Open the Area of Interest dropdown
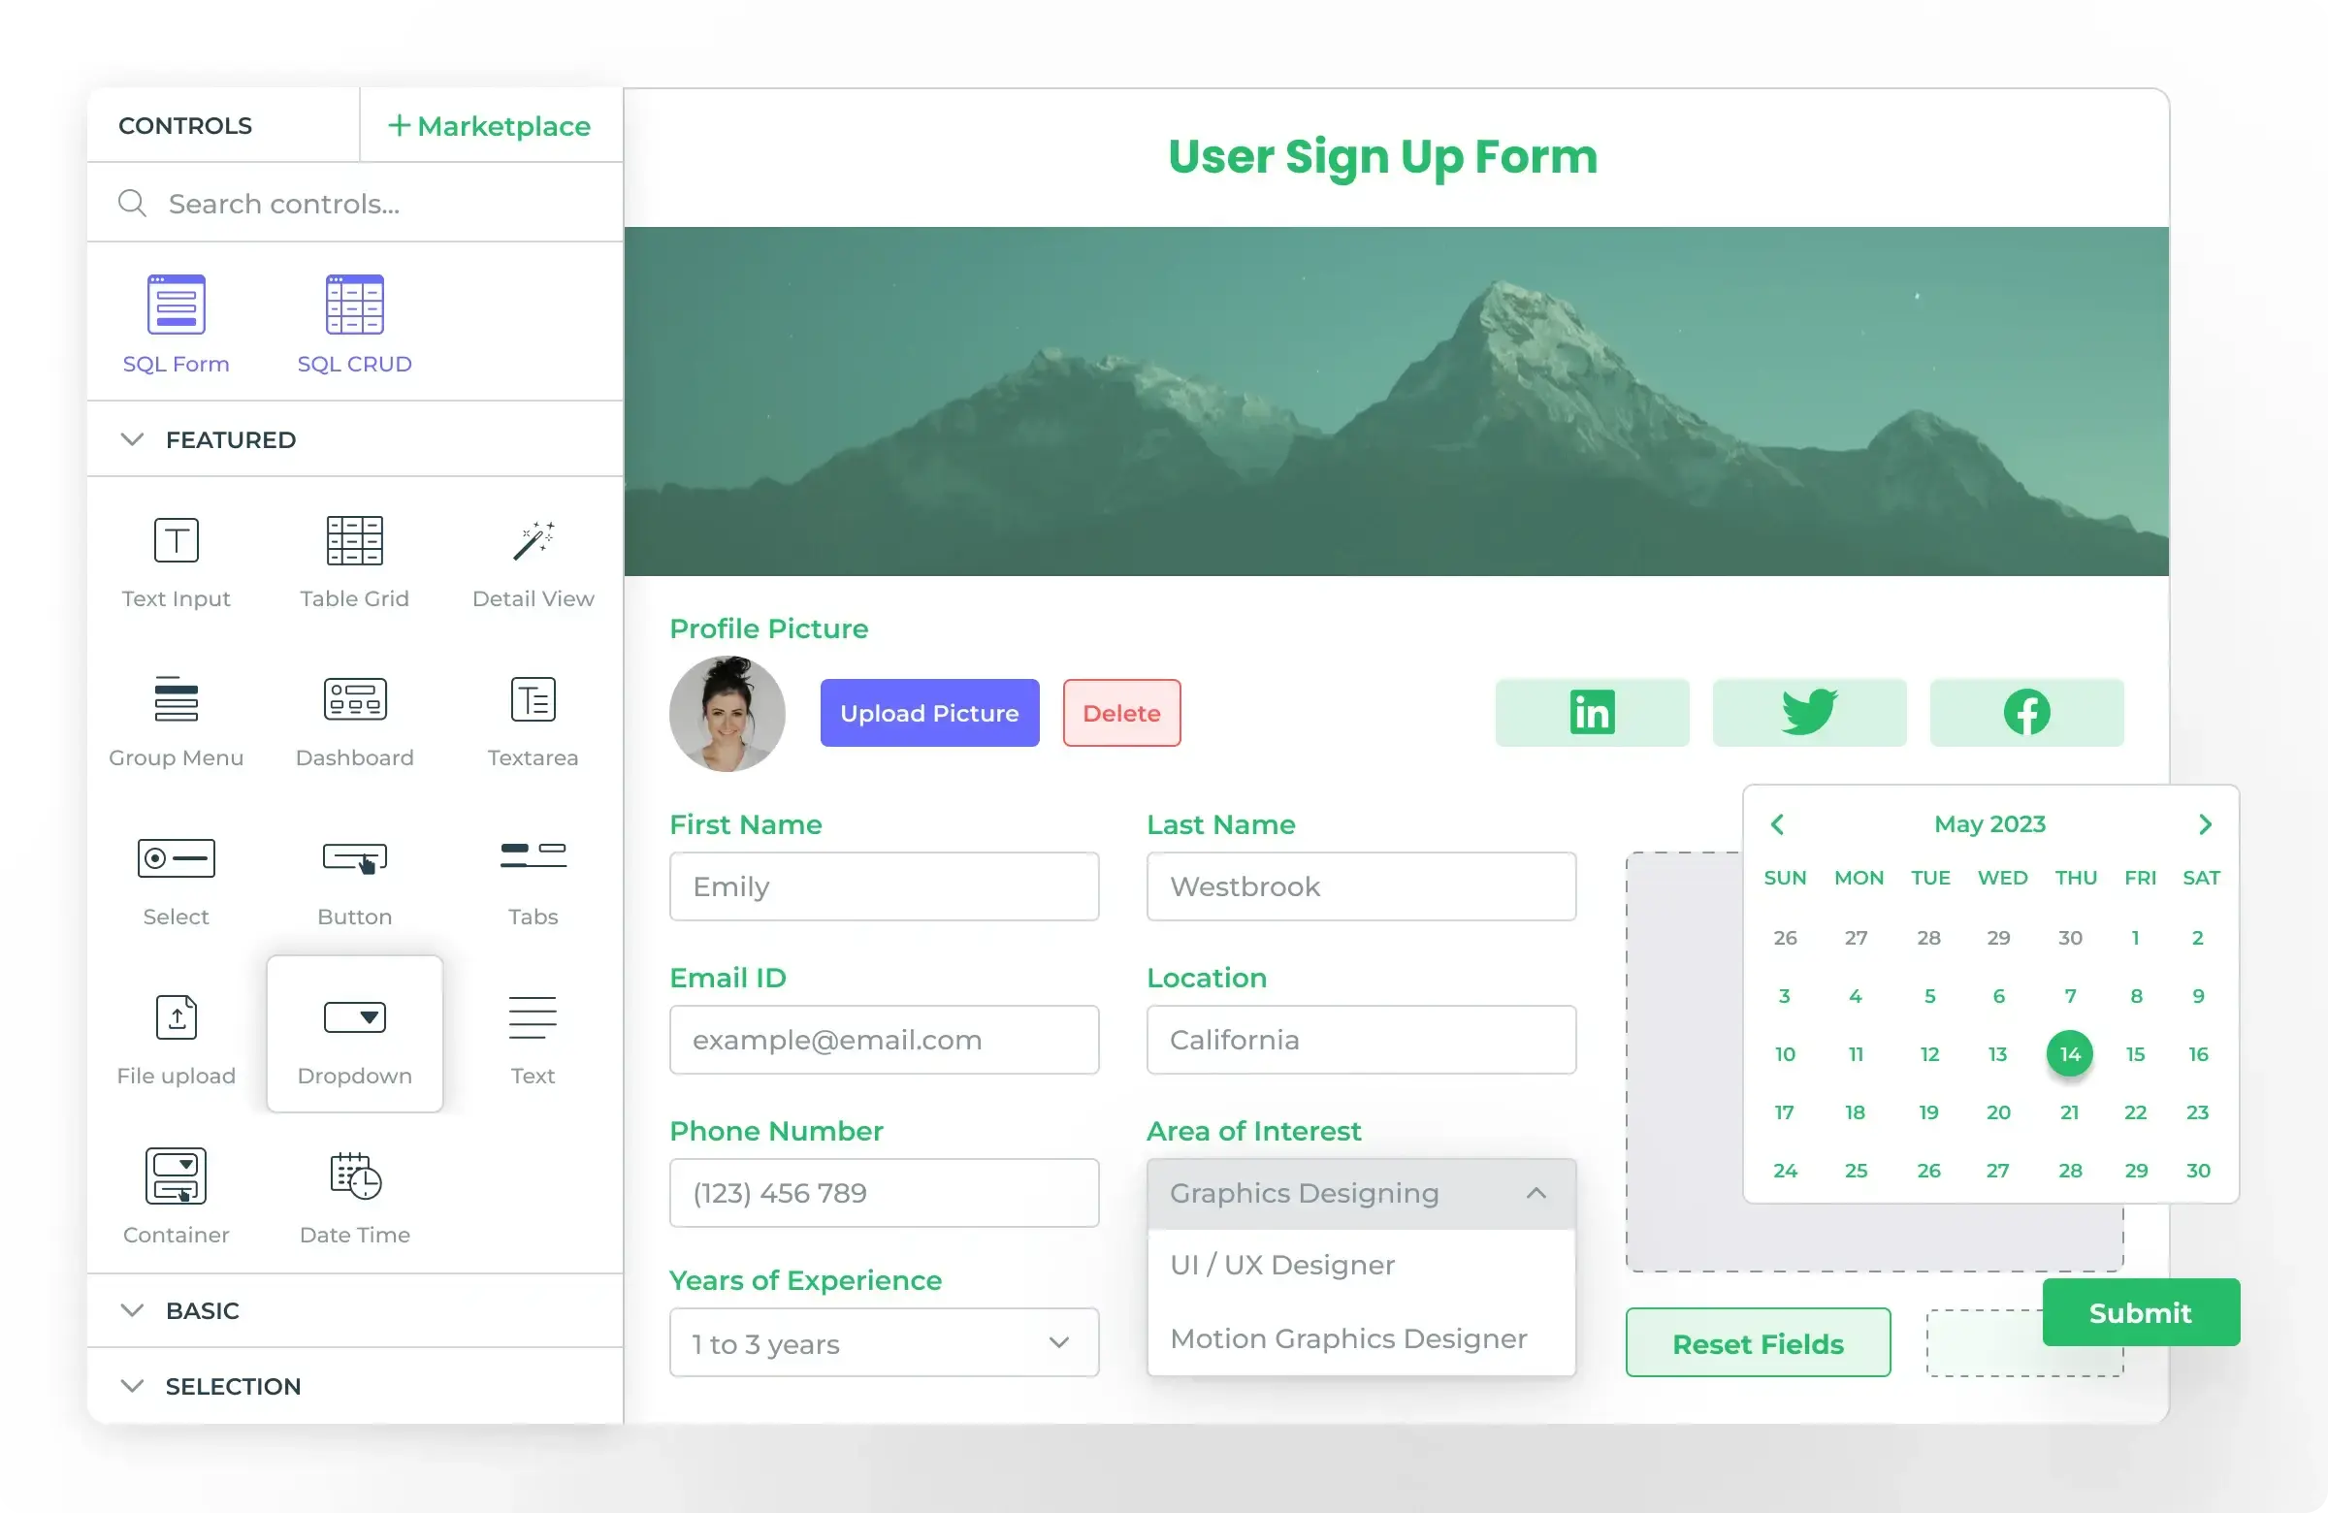This screenshot has width=2328, height=1513. (1357, 1191)
